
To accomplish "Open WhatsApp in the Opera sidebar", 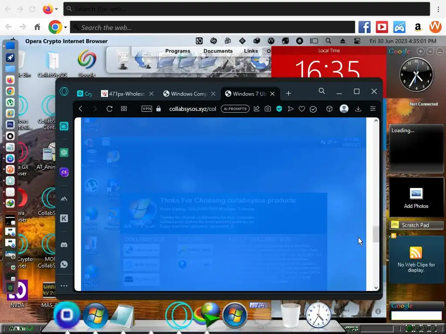I will pyautogui.click(x=64, y=264).
